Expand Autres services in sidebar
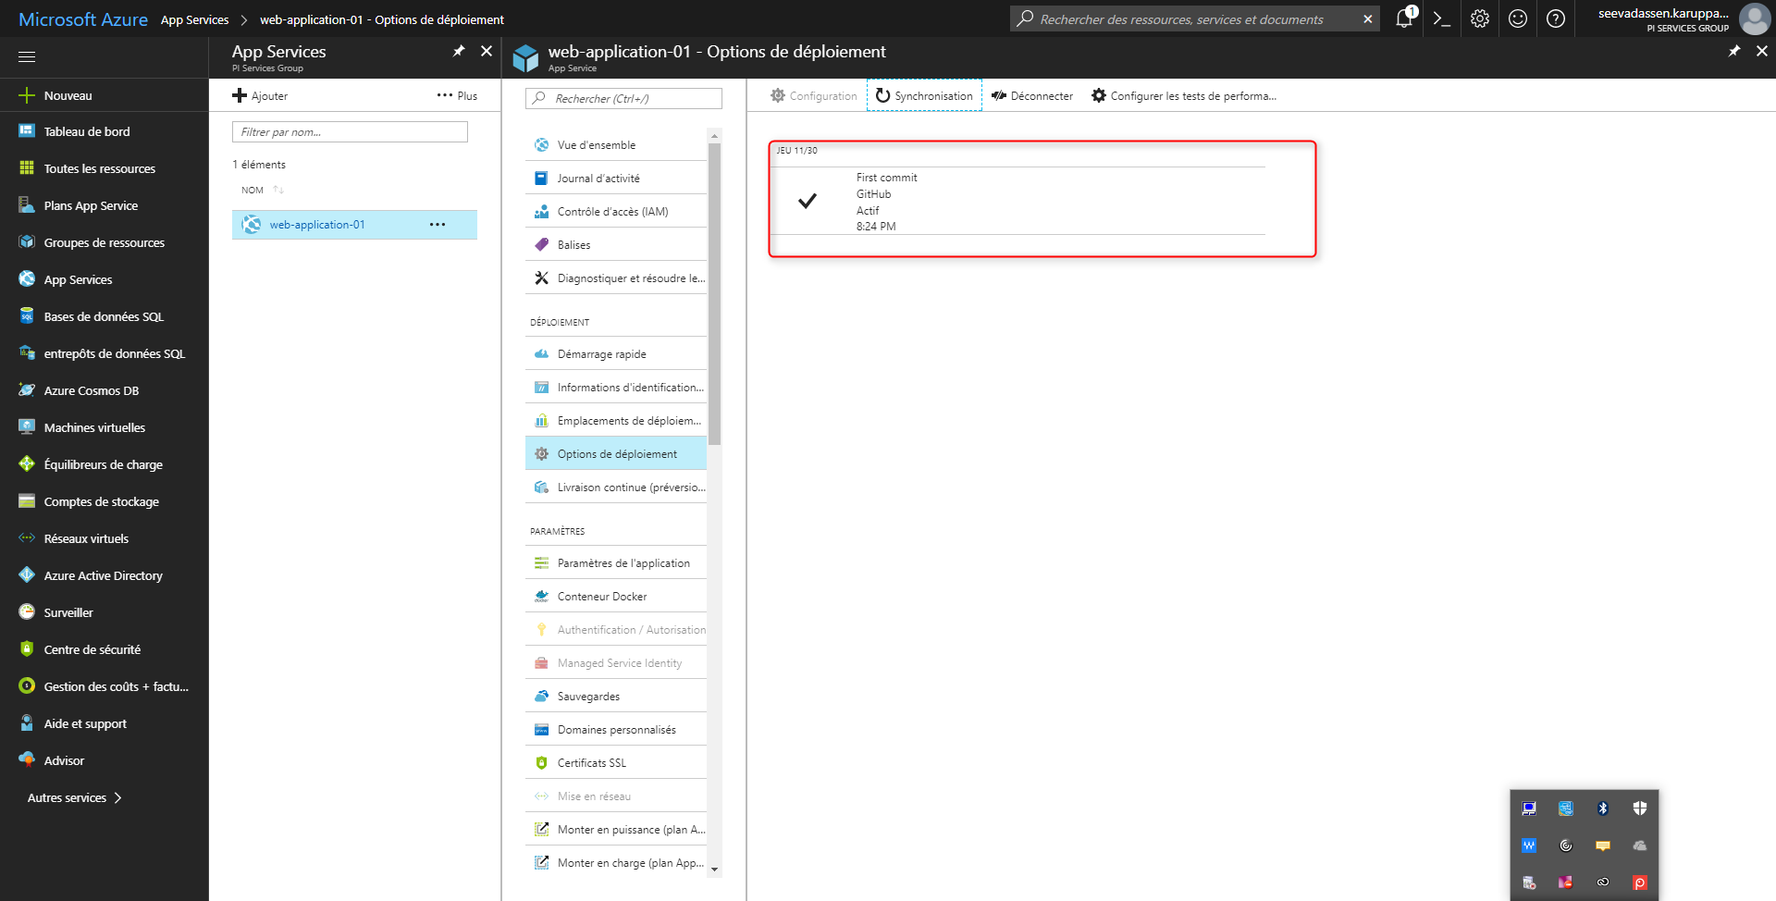This screenshot has height=901, width=1776. 74,797
